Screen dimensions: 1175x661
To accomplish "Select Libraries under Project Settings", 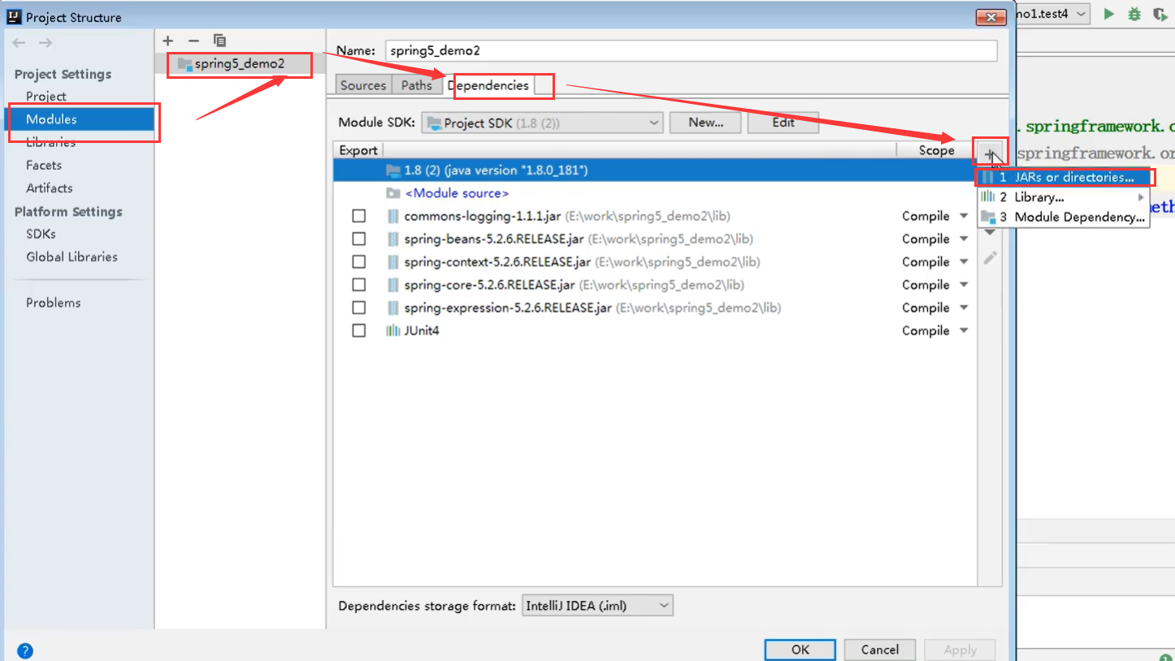I will pyautogui.click(x=50, y=142).
